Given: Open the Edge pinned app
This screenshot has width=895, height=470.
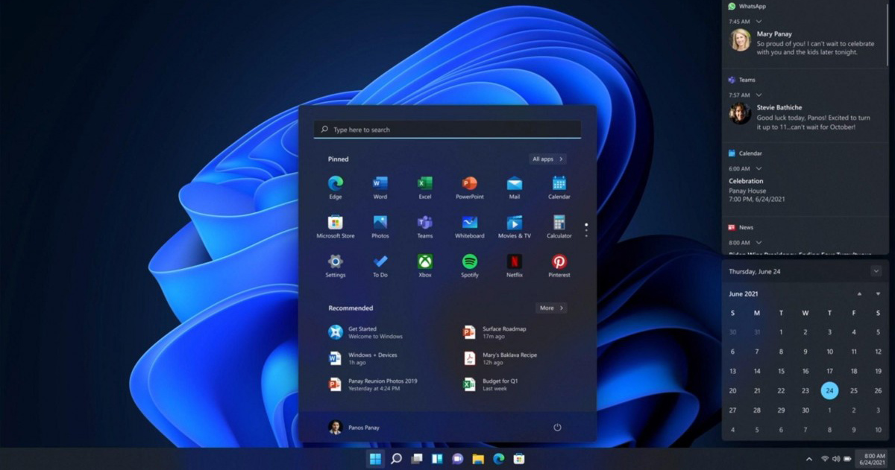Looking at the screenshot, I should (x=336, y=187).
